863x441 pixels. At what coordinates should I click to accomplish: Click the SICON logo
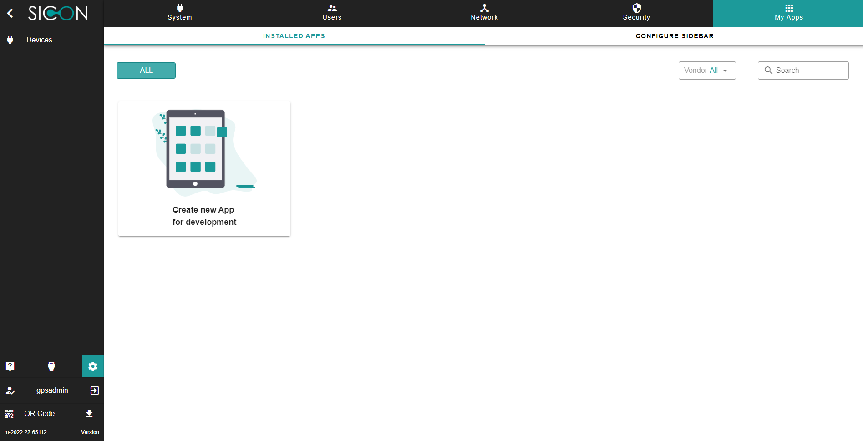coord(58,13)
